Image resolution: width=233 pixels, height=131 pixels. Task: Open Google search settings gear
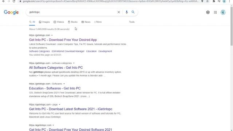[x=208, y=12]
